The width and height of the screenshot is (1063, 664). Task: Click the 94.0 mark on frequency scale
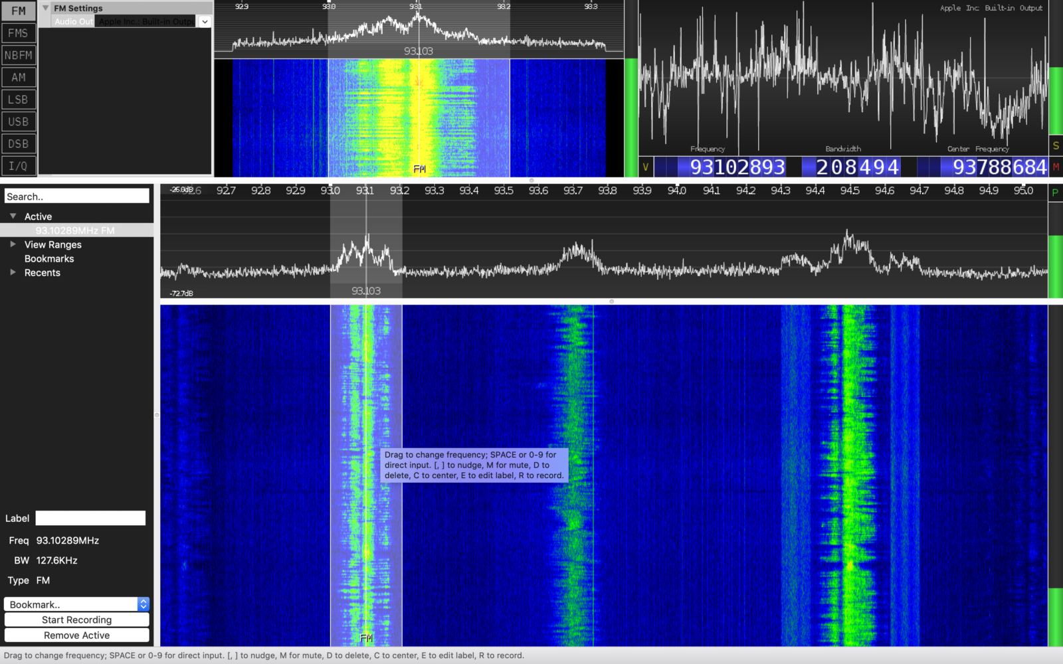point(677,191)
